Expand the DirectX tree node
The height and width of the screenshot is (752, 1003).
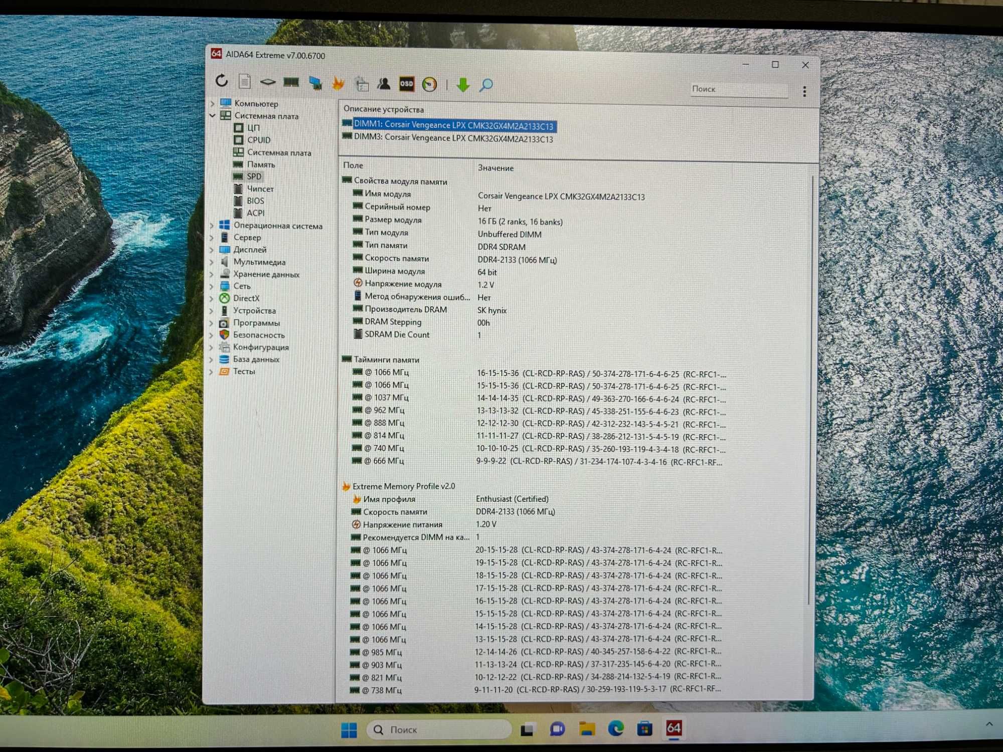pos(212,298)
